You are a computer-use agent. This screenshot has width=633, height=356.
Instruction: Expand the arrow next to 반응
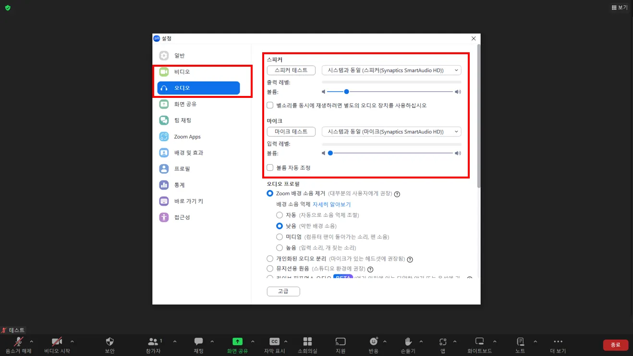pos(385,342)
